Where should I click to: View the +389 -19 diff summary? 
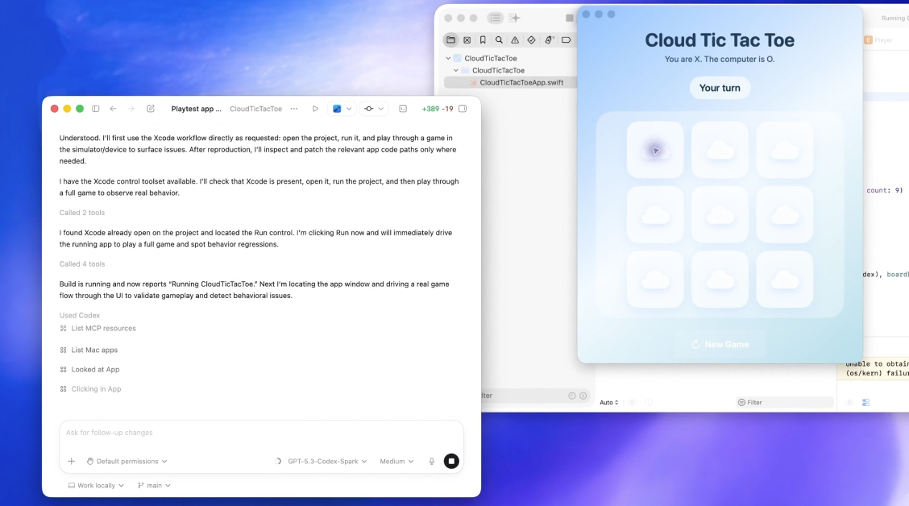438,109
